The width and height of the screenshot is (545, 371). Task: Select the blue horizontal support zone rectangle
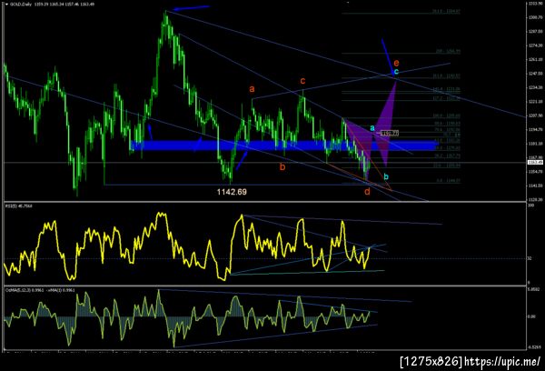(284, 145)
